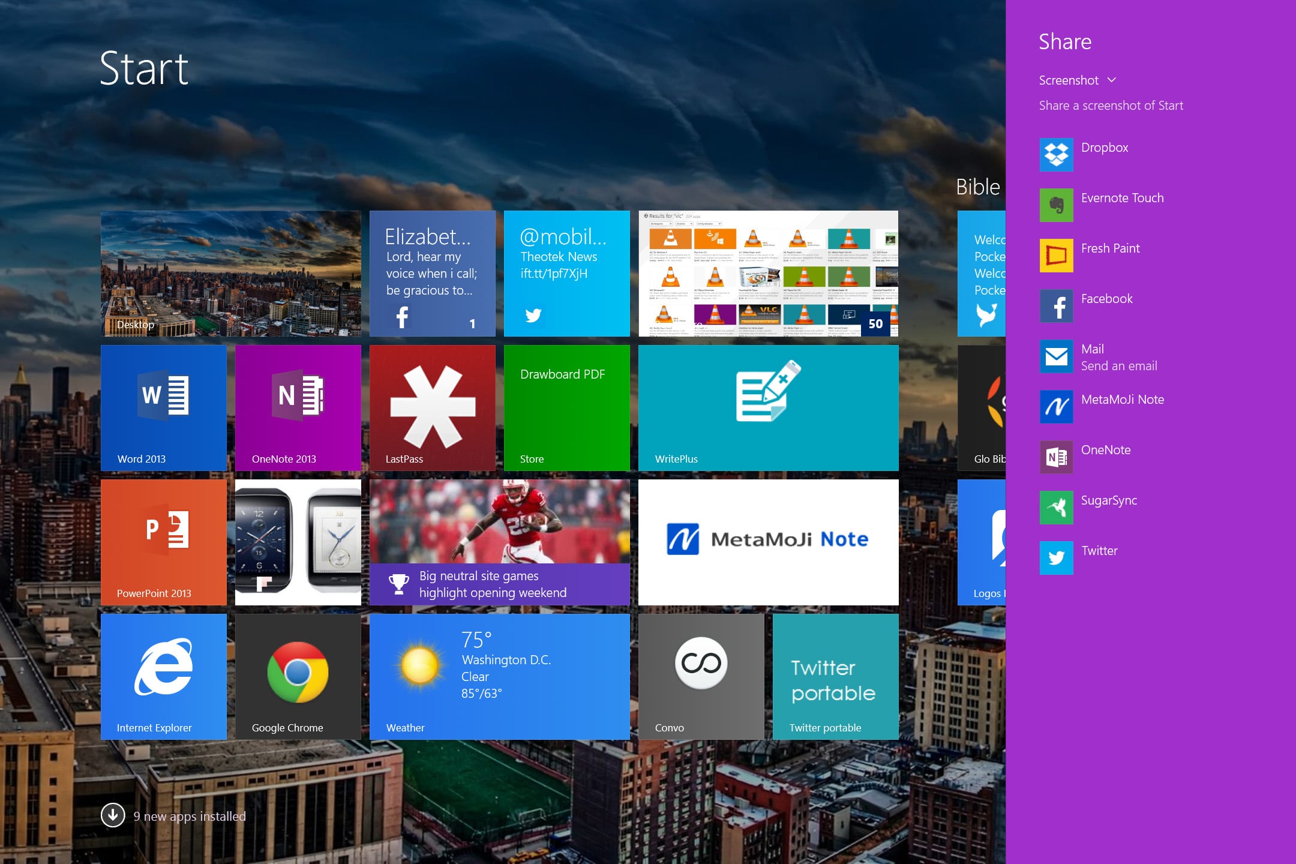Click the Store tile showing Drawboard PDF
The height and width of the screenshot is (864, 1296).
(x=567, y=408)
